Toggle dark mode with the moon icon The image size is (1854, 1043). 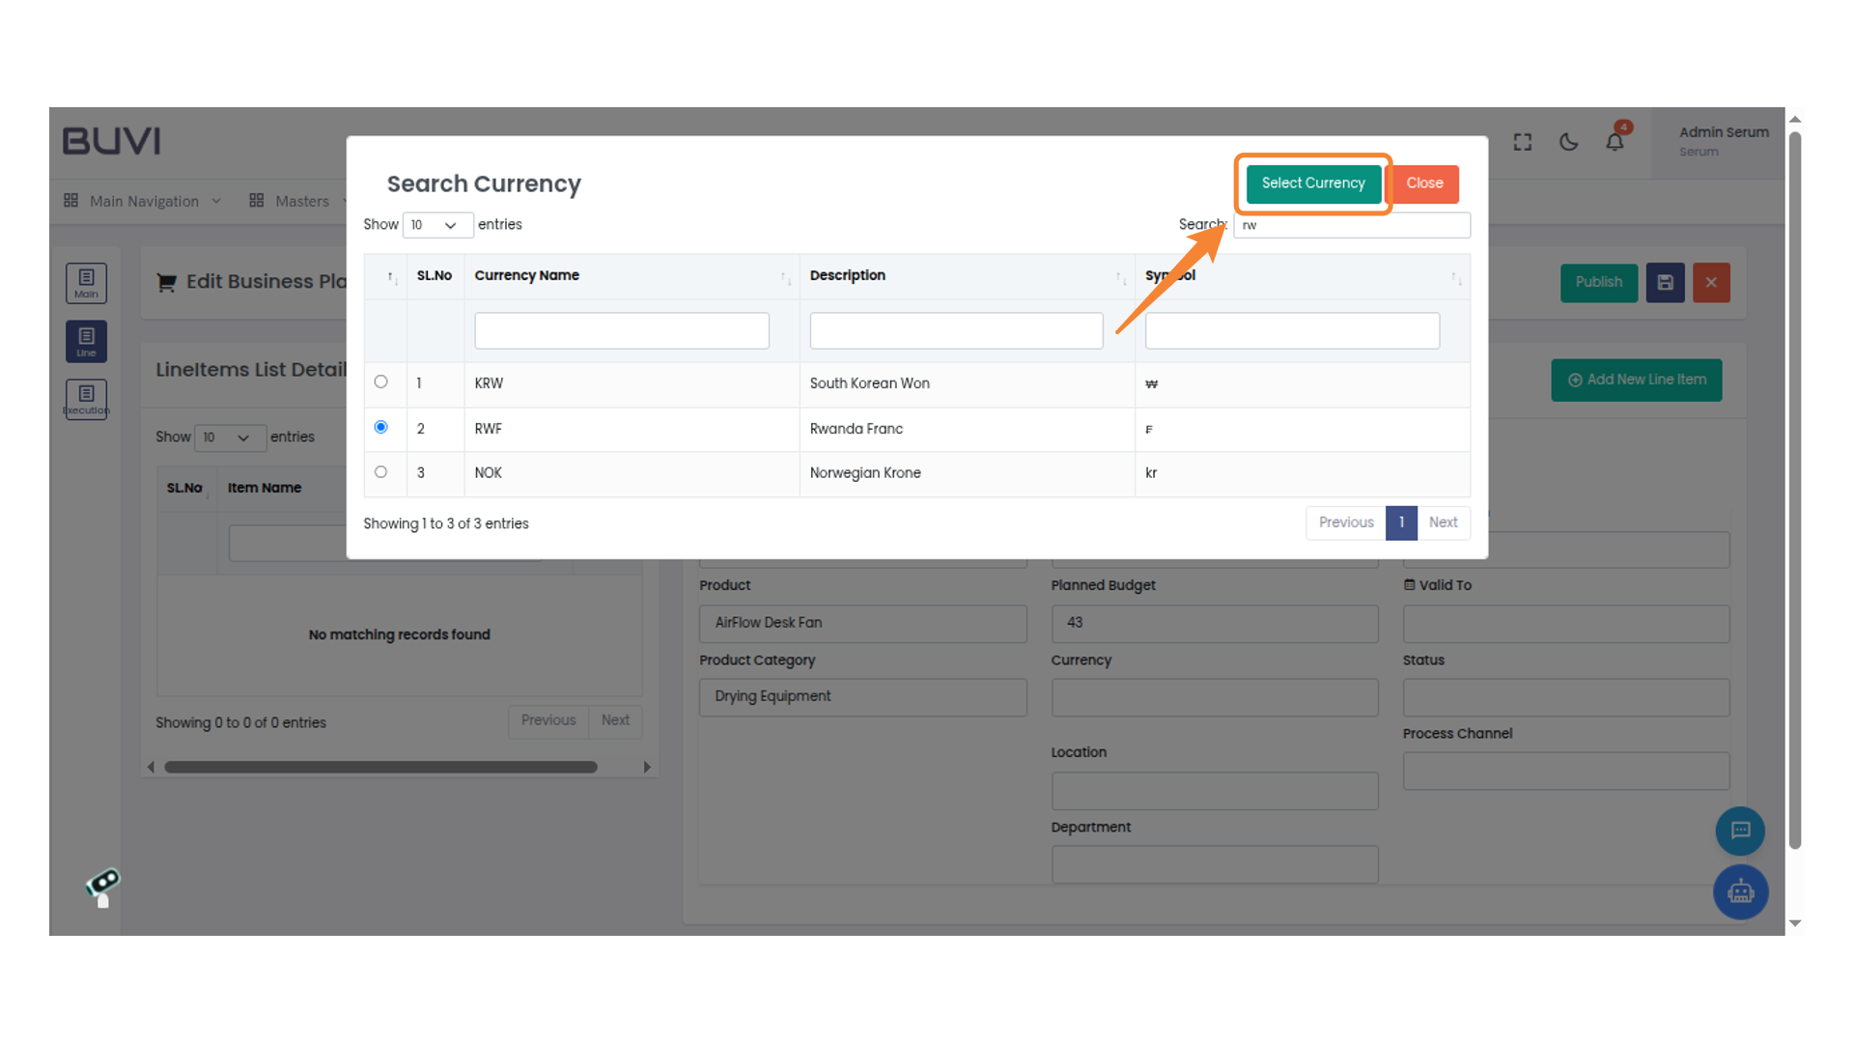coord(1568,141)
